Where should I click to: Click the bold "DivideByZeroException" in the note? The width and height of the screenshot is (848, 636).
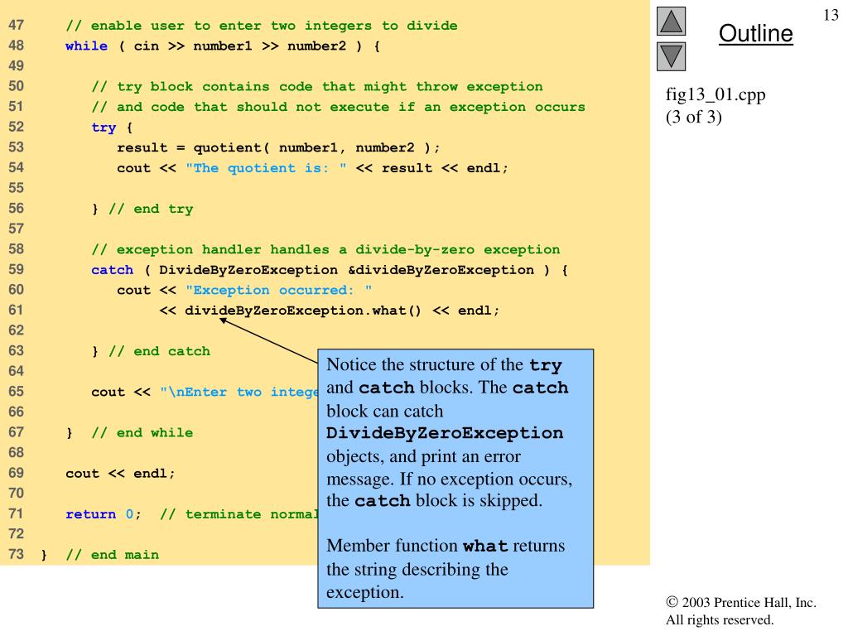pyautogui.click(x=445, y=433)
